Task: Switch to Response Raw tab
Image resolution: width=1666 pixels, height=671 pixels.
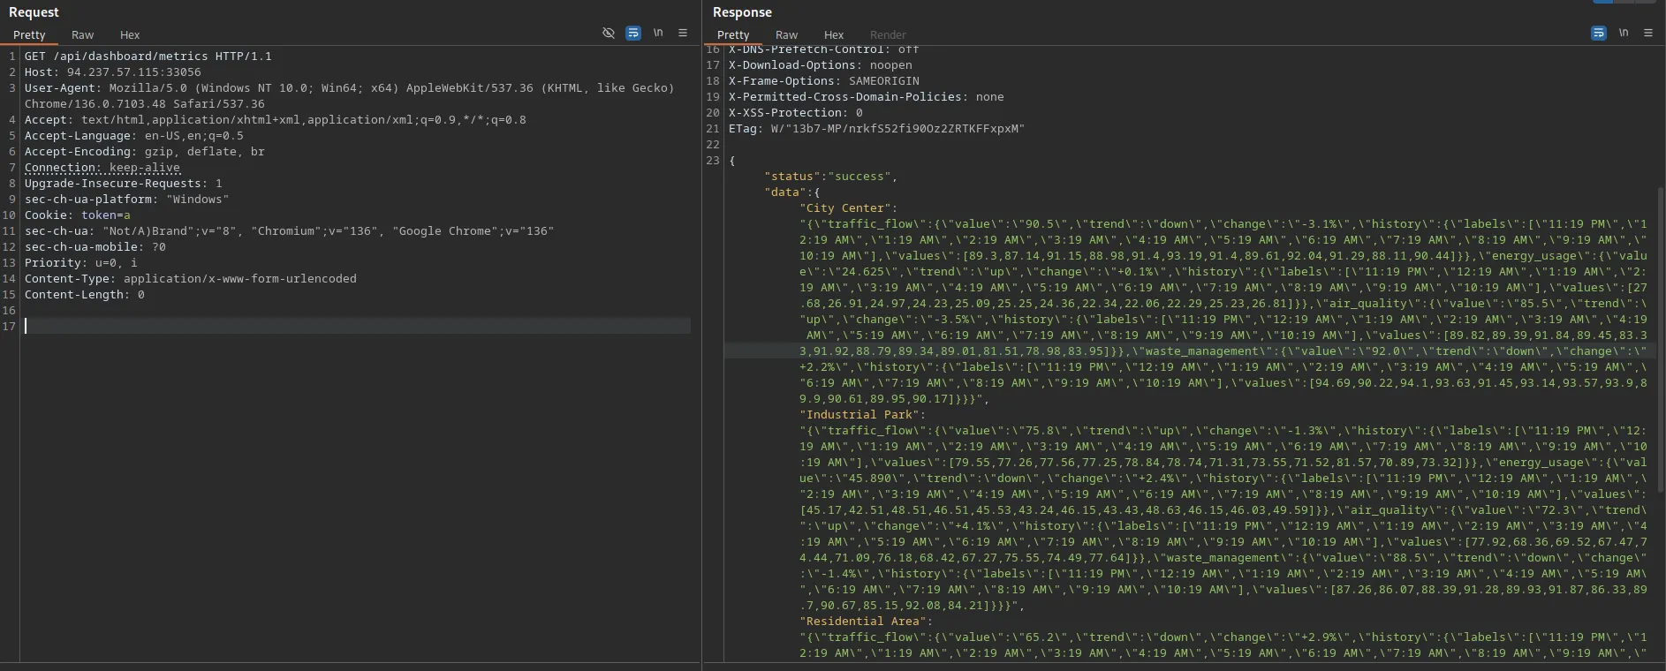Action: [x=787, y=35]
